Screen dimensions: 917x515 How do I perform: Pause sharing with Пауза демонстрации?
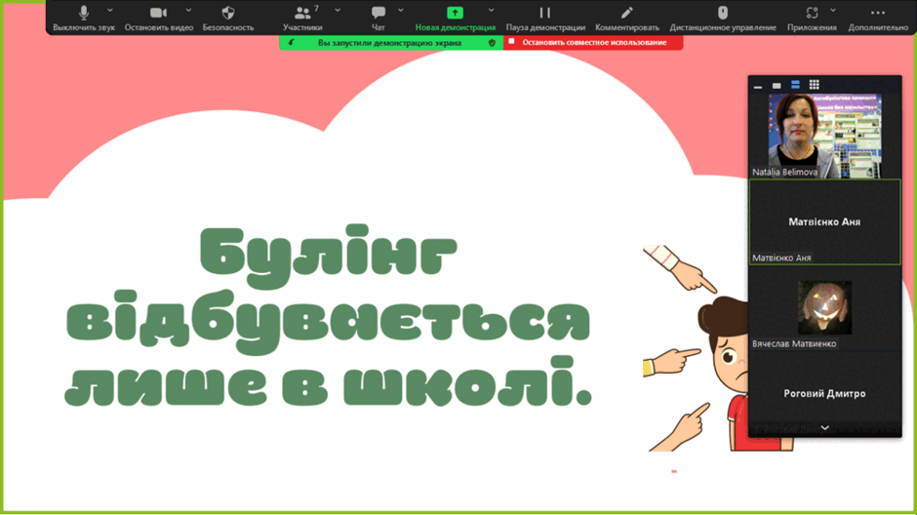545,18
